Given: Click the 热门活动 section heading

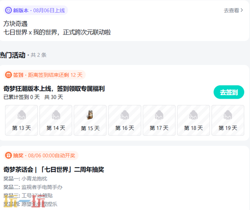Looking at the screenshot, I should (x=13, y=55).
